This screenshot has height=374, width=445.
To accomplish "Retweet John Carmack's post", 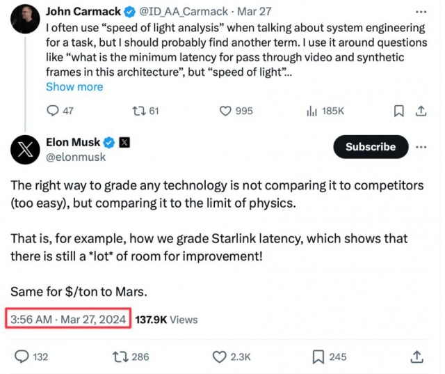I will click(x=138, y=111).
